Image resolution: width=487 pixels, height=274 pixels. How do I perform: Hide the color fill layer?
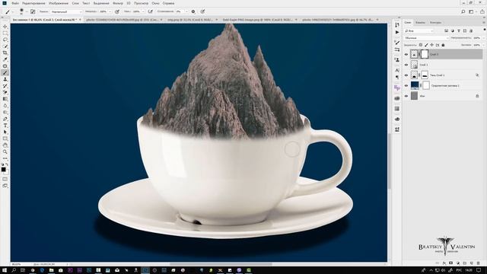pyautogui.click(x=406, y=85)
